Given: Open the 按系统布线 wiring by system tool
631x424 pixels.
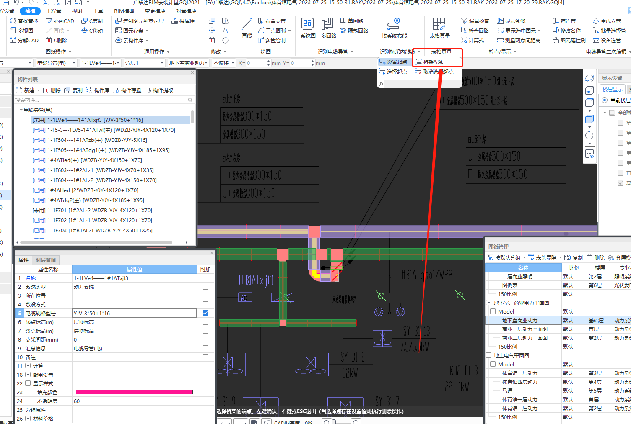Looking at the screenshot, I should pos(394,28).
